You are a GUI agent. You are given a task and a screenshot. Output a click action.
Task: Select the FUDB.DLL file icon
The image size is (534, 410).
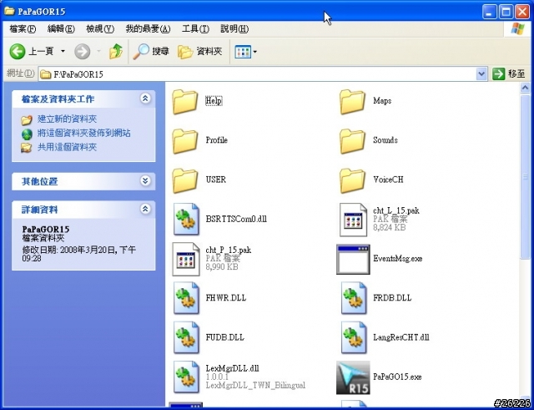pos(186,337)
